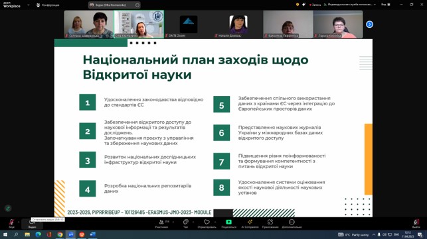Open the View layout menu
This screenshot has width=427, height=239.
[x=386, y=5]
